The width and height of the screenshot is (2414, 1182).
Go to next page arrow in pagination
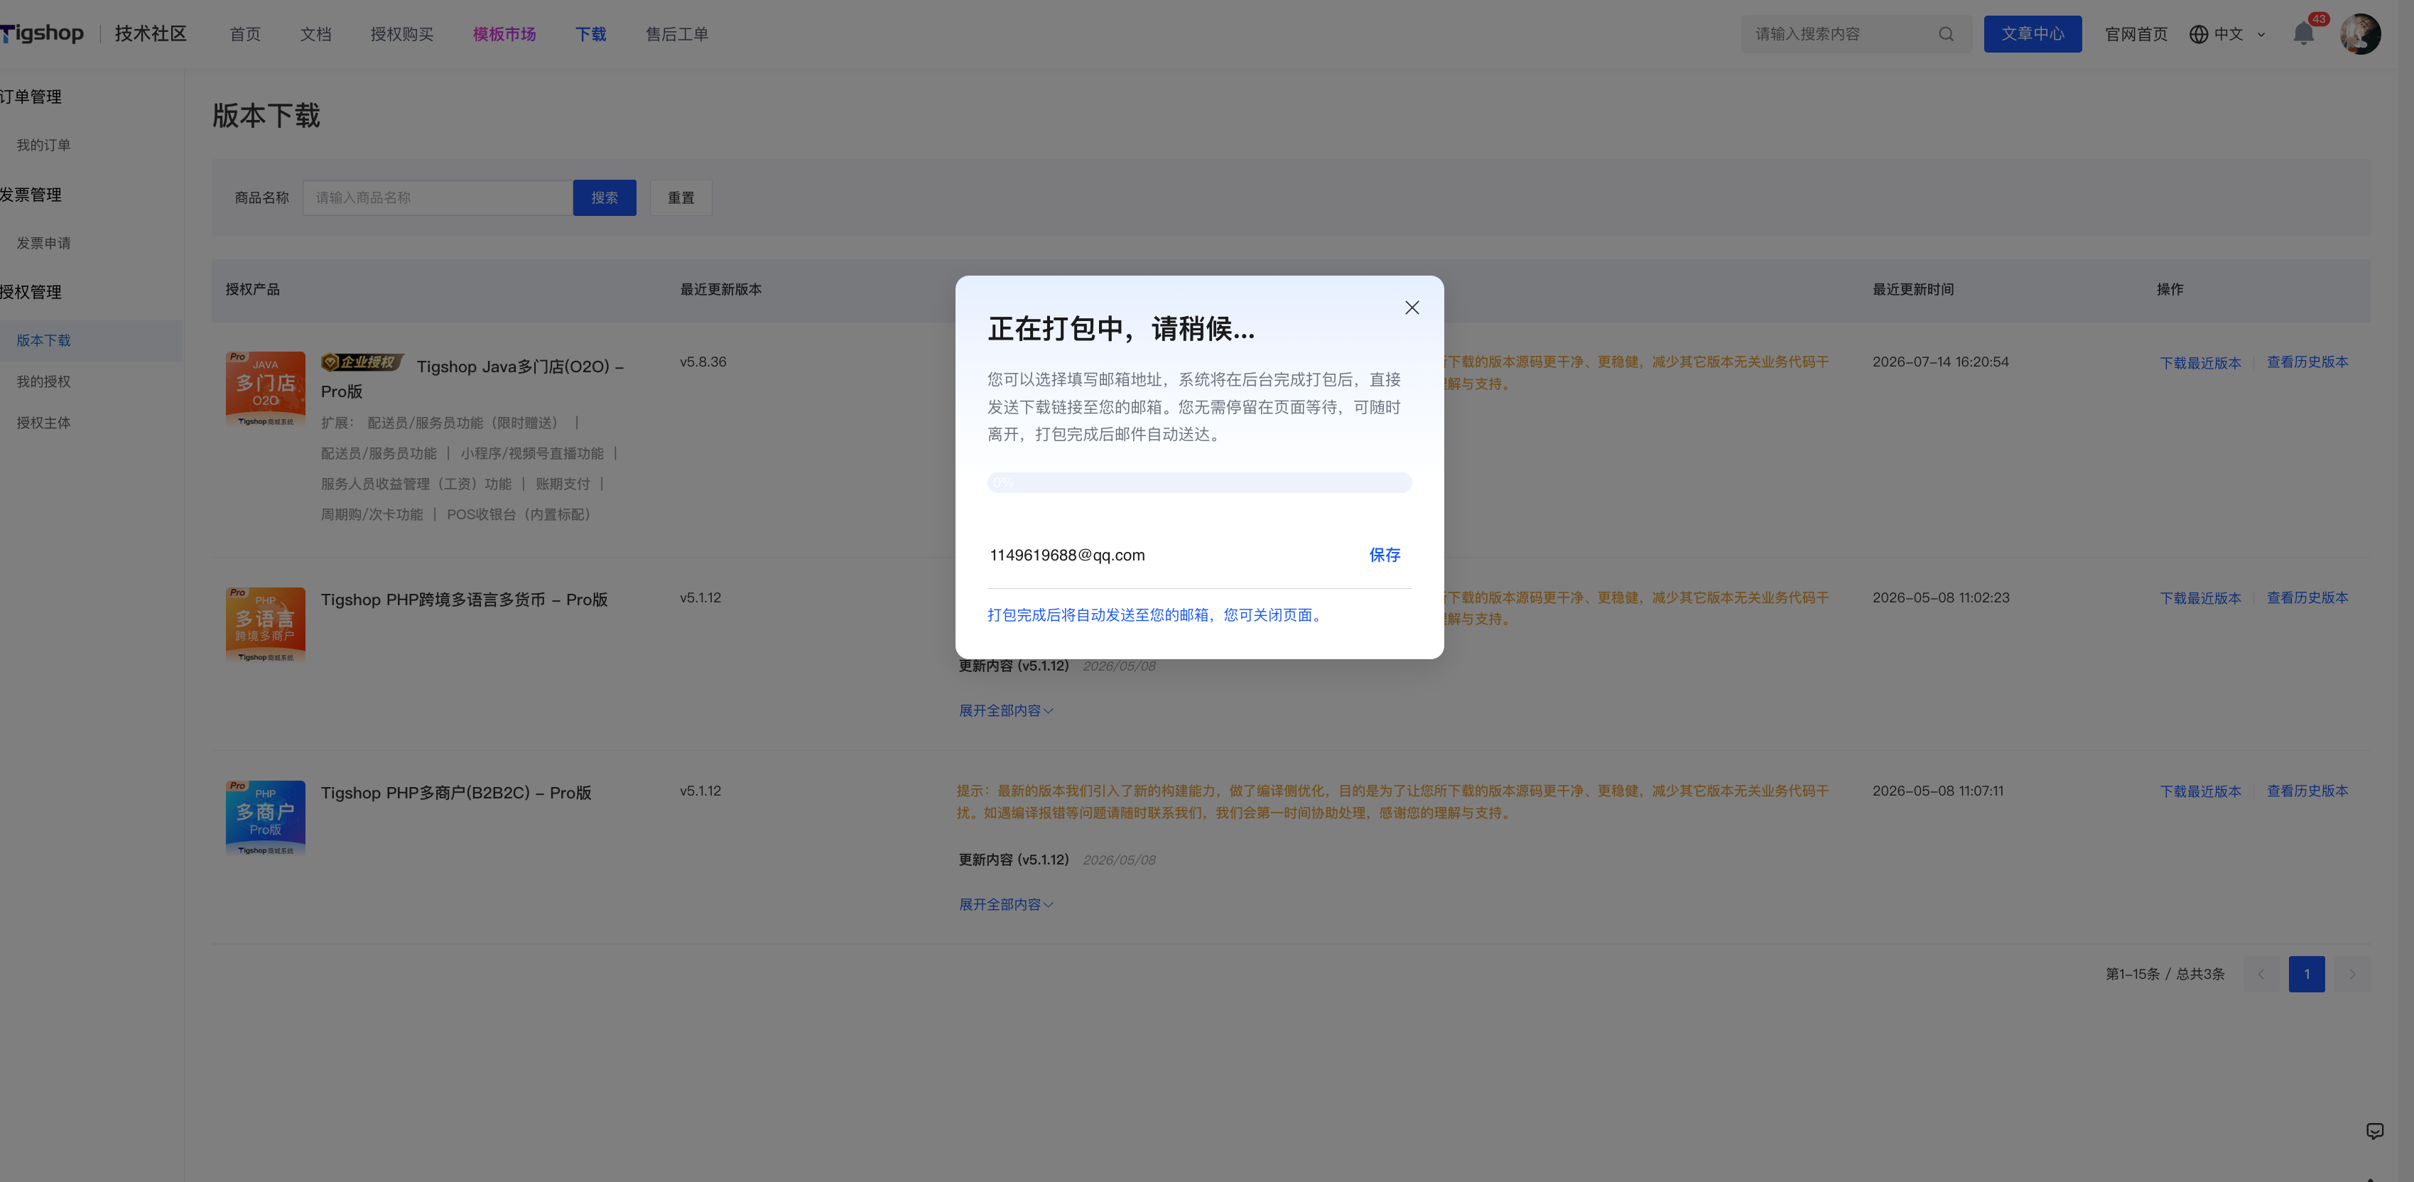pos(2351,974)
